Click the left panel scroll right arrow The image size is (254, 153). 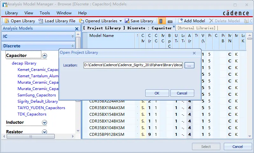(x=73, y=136)
